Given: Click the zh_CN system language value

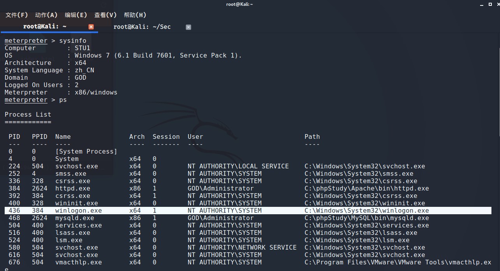Looking at the screenshot, I should [x=85, y=70].
